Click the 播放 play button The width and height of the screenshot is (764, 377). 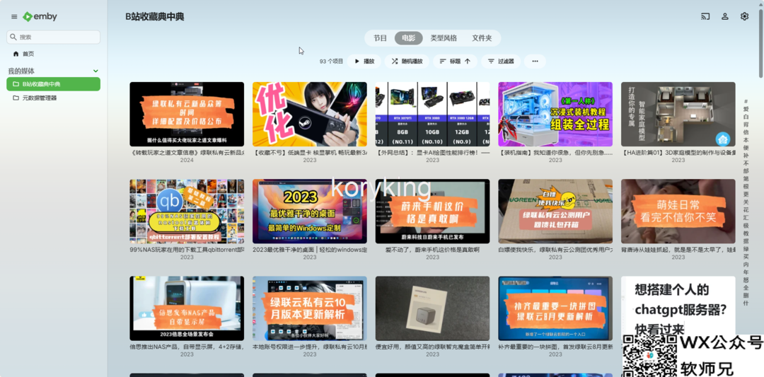[x=364, y=62]
